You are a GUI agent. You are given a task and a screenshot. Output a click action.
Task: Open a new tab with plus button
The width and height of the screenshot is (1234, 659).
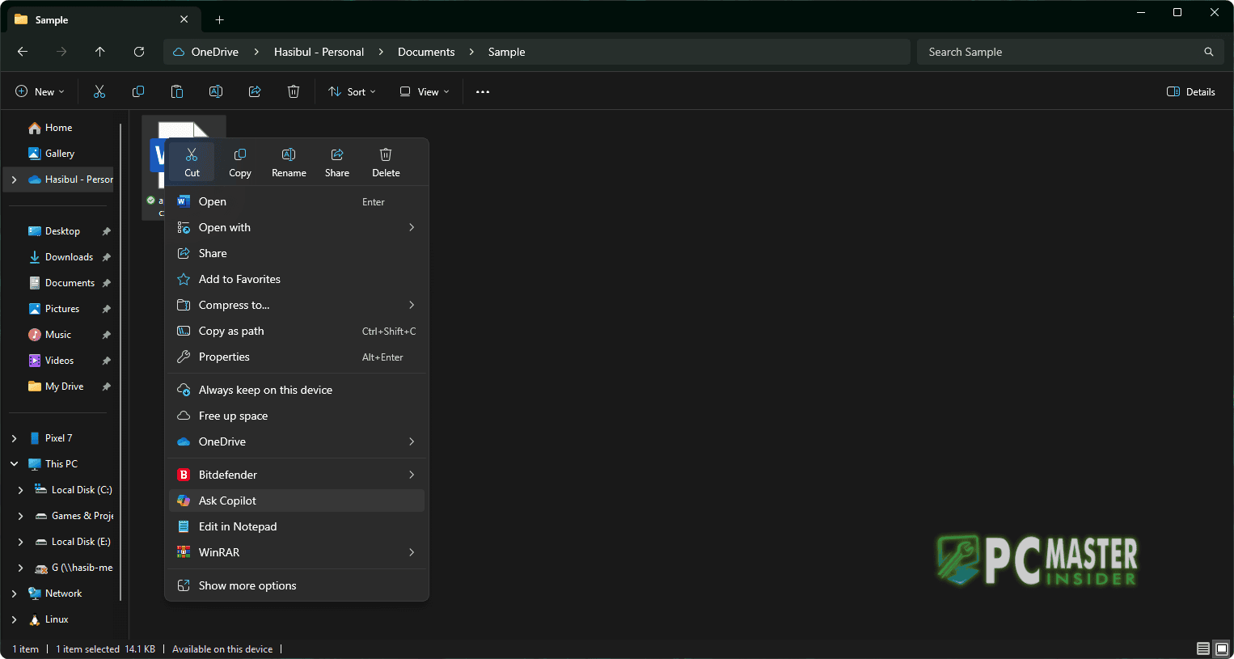tap(220, 19)
